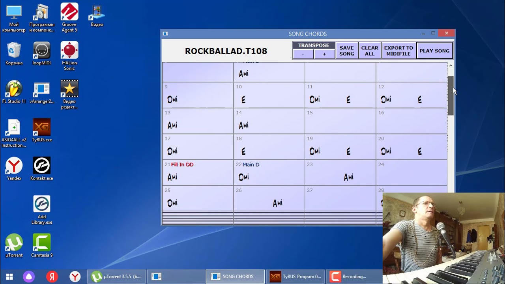The width and height of the screenshot is (505, 284).
Task: Maximize the Song Chords window
Action: click(x=433, y=34)
